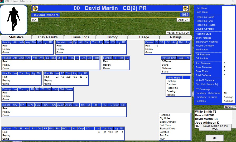Image resolution: width=236 pixels, height=142 pixels.
Task: Click the football app icon in title bar
Action: (x=2, y=2)
